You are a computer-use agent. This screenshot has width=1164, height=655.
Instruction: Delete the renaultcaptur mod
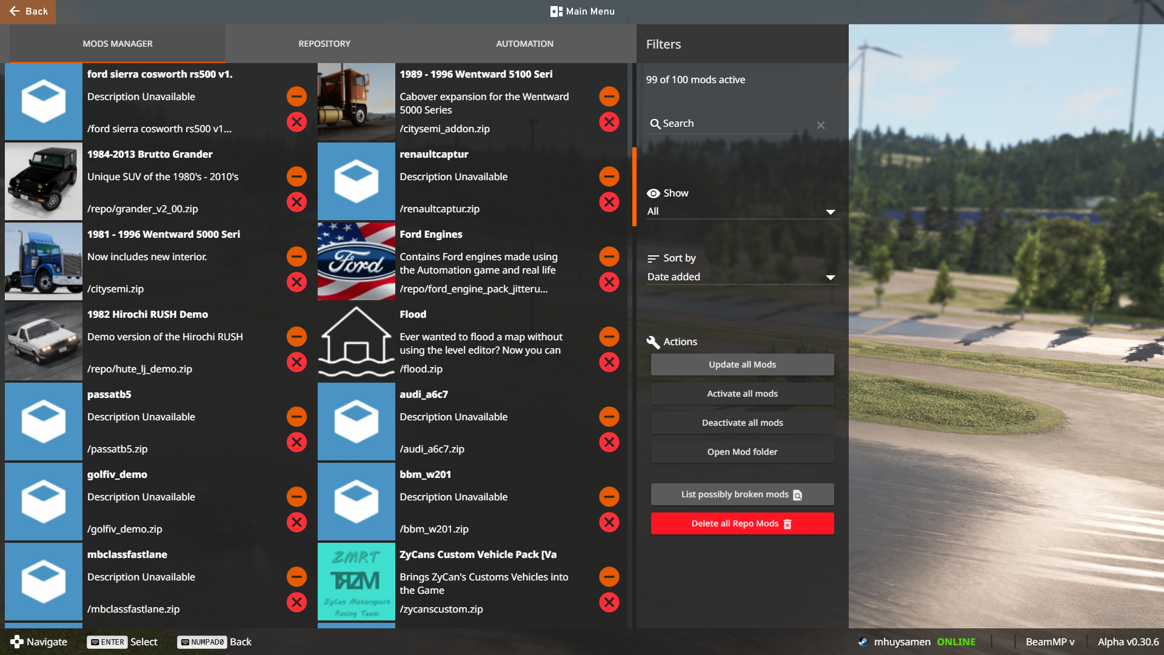click(x=609, y=202)
